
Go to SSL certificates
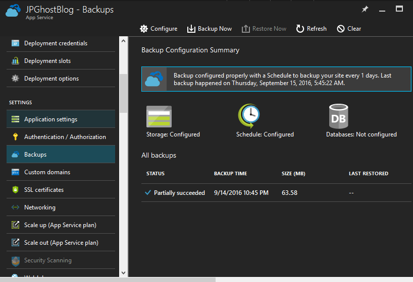pos(61,189)
